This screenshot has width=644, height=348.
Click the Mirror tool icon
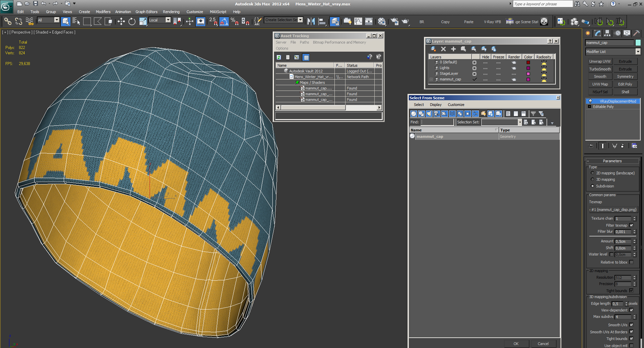(311, 21)
